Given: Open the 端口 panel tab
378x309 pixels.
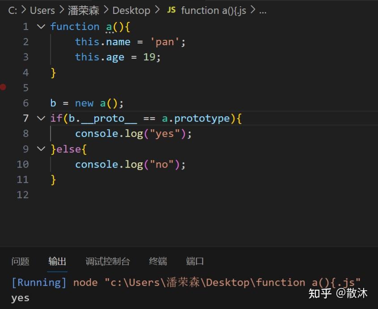Looking at the screenshot, I should pyautogui.click(x=195, y=262).
